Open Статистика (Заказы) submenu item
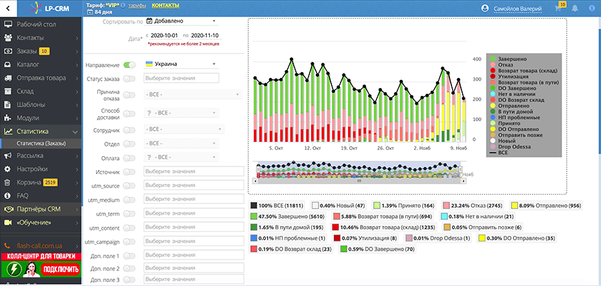 [x=41, y=143]
